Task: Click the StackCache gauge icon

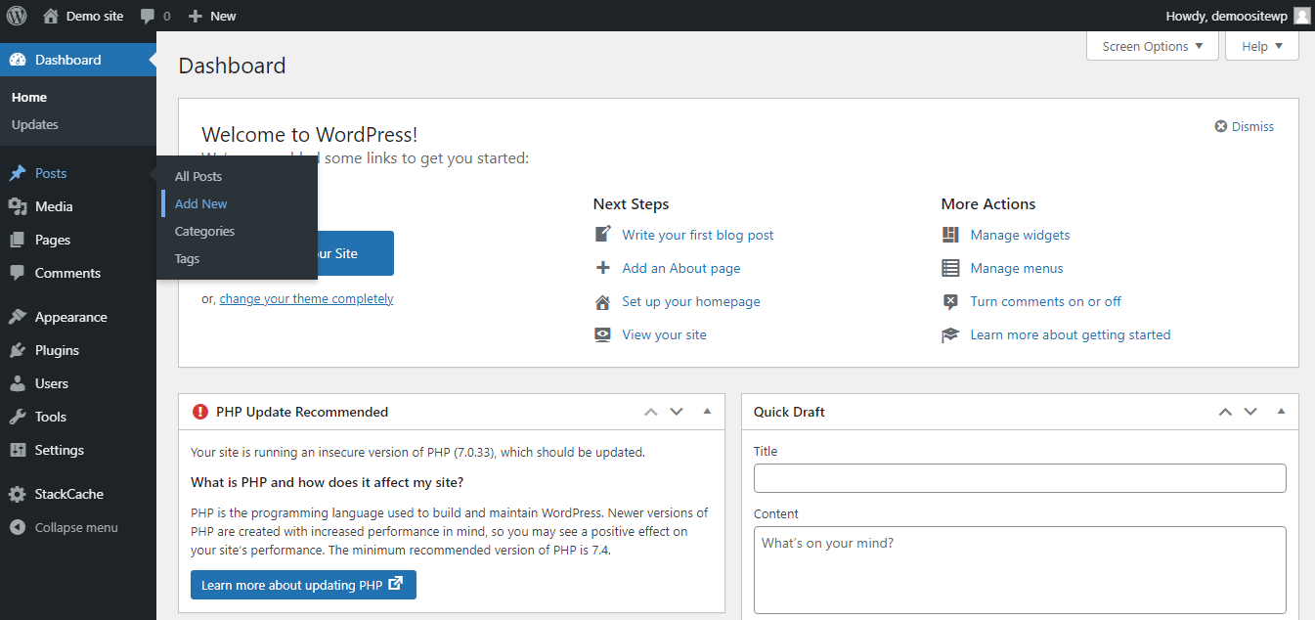Action: pyautogui.click(x=18, y=494)
